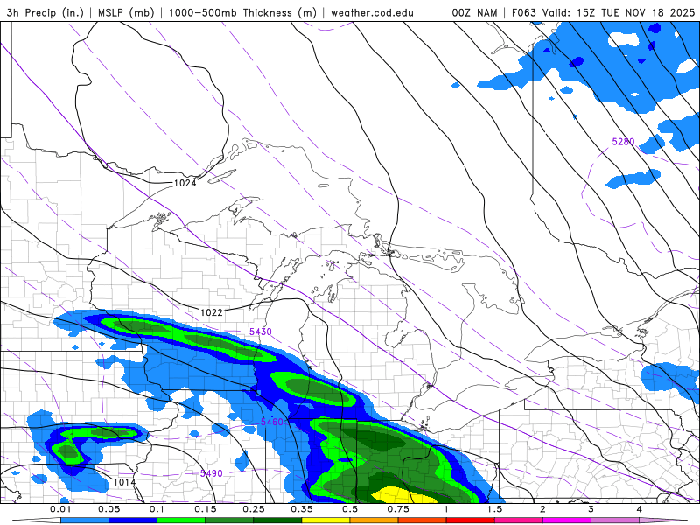700x525 pixels.
Task: Open the weather.cod.edu source label
Action: [372, 13]
